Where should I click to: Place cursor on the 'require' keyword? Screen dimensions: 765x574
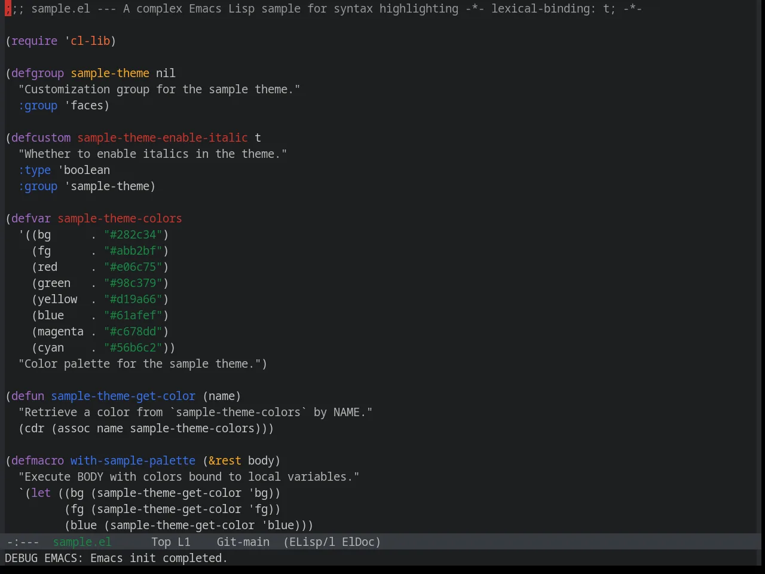pyautogui.click(x=35, y=41)
